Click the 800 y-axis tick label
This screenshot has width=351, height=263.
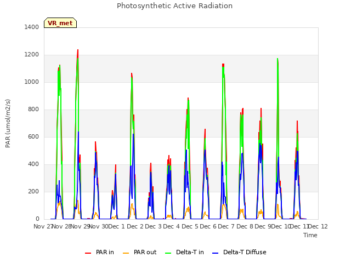click(x=33, y=110)
